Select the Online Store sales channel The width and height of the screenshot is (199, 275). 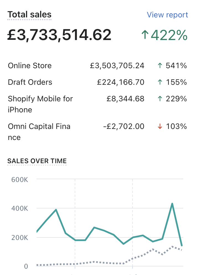[x=30, y=66]
